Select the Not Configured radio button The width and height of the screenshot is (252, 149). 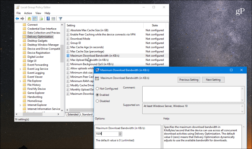coord(97,89)
